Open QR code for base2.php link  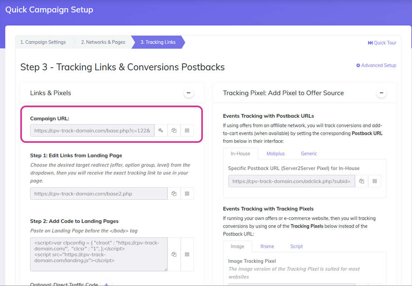(x=187, y=194)
